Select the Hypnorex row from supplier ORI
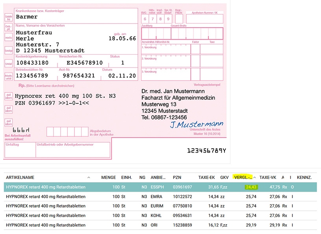Viewport: 321px width, 234px height. (x=160, y=225)
